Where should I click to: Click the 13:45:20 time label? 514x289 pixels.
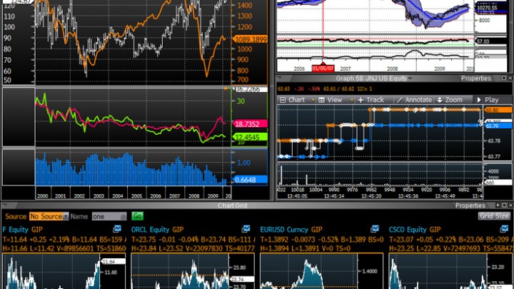point(371,196)
